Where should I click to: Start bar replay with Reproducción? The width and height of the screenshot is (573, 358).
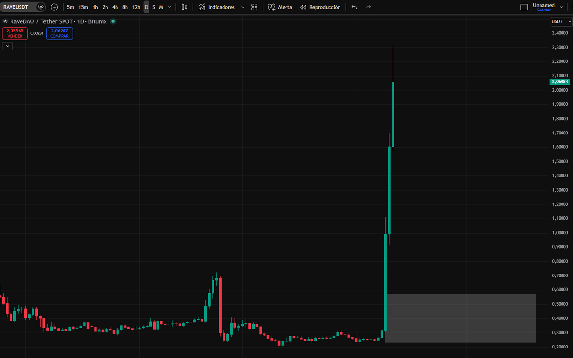pos(320,7)
